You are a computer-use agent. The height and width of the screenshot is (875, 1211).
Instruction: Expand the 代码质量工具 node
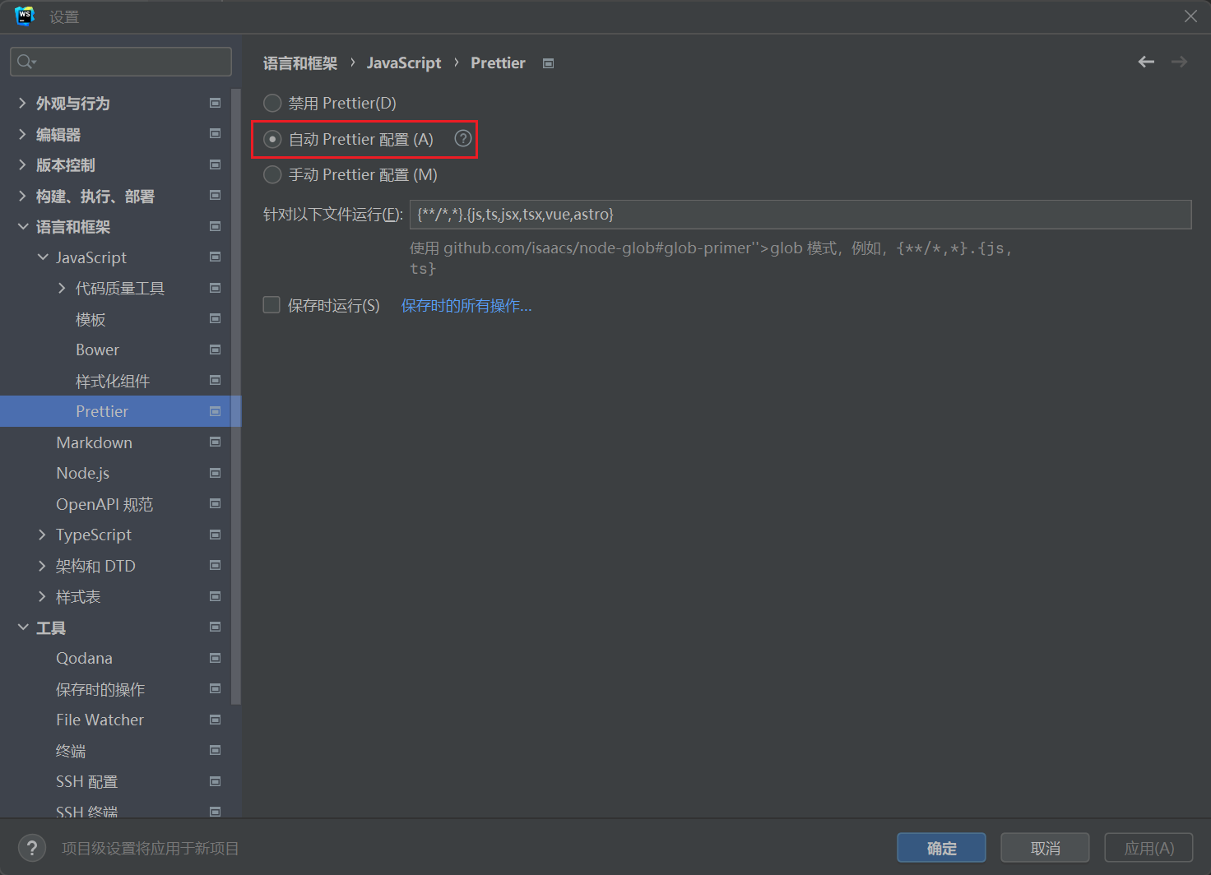62,288
